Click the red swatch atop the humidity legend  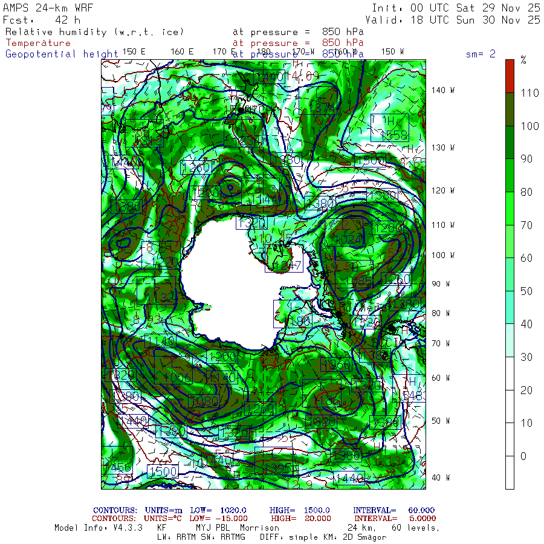click(510, 76)
